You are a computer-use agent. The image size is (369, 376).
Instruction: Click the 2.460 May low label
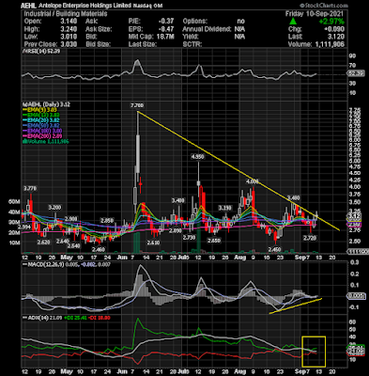(x=98, y=249)
